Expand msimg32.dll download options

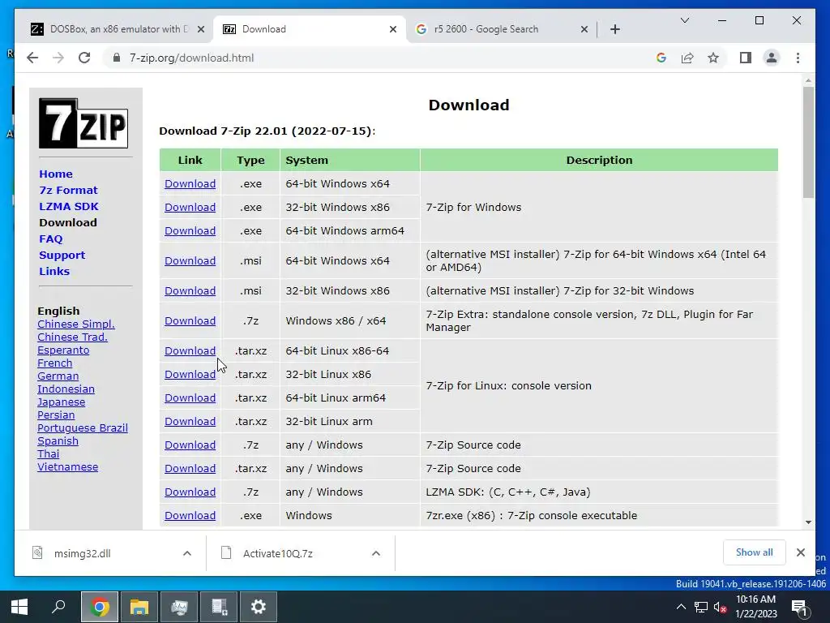pos(187,553)
